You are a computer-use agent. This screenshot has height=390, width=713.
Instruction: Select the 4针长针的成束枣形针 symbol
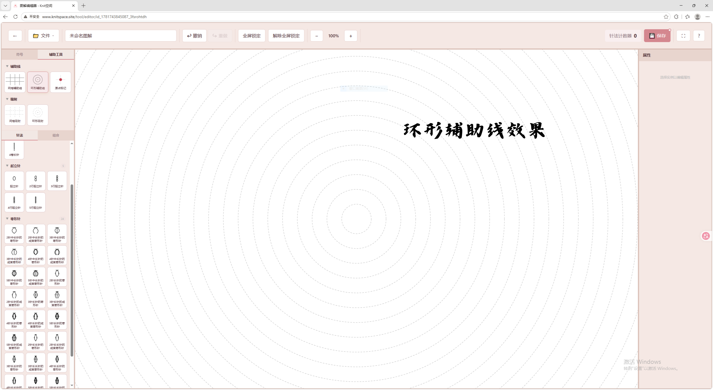point(36,320)
